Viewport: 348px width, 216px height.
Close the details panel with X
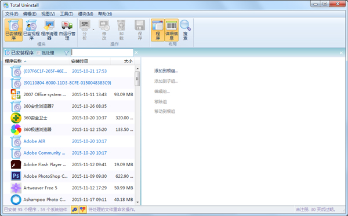point(341,53)
